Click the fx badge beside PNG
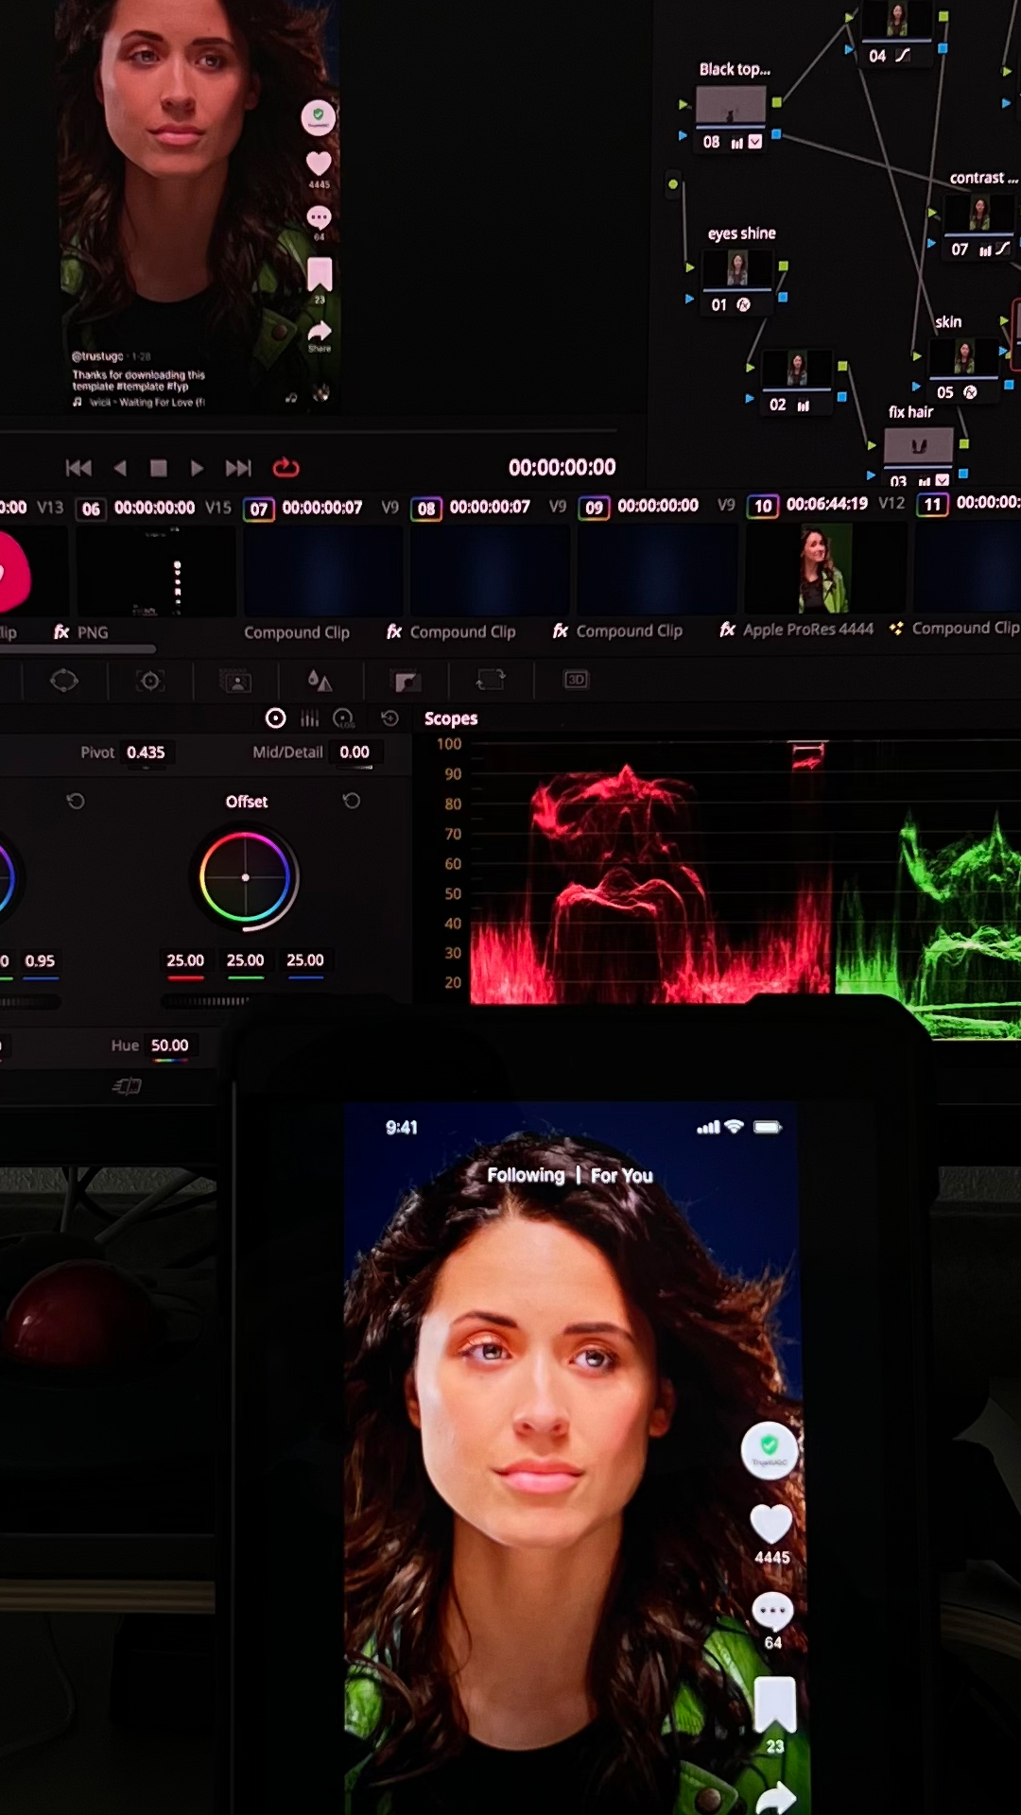This screenshot has width=1021, height=1815. coord(61,631)
